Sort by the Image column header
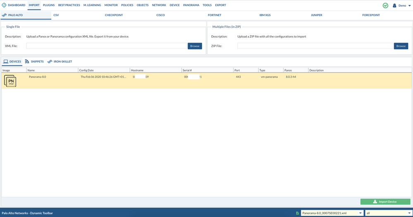 [14, 70]
